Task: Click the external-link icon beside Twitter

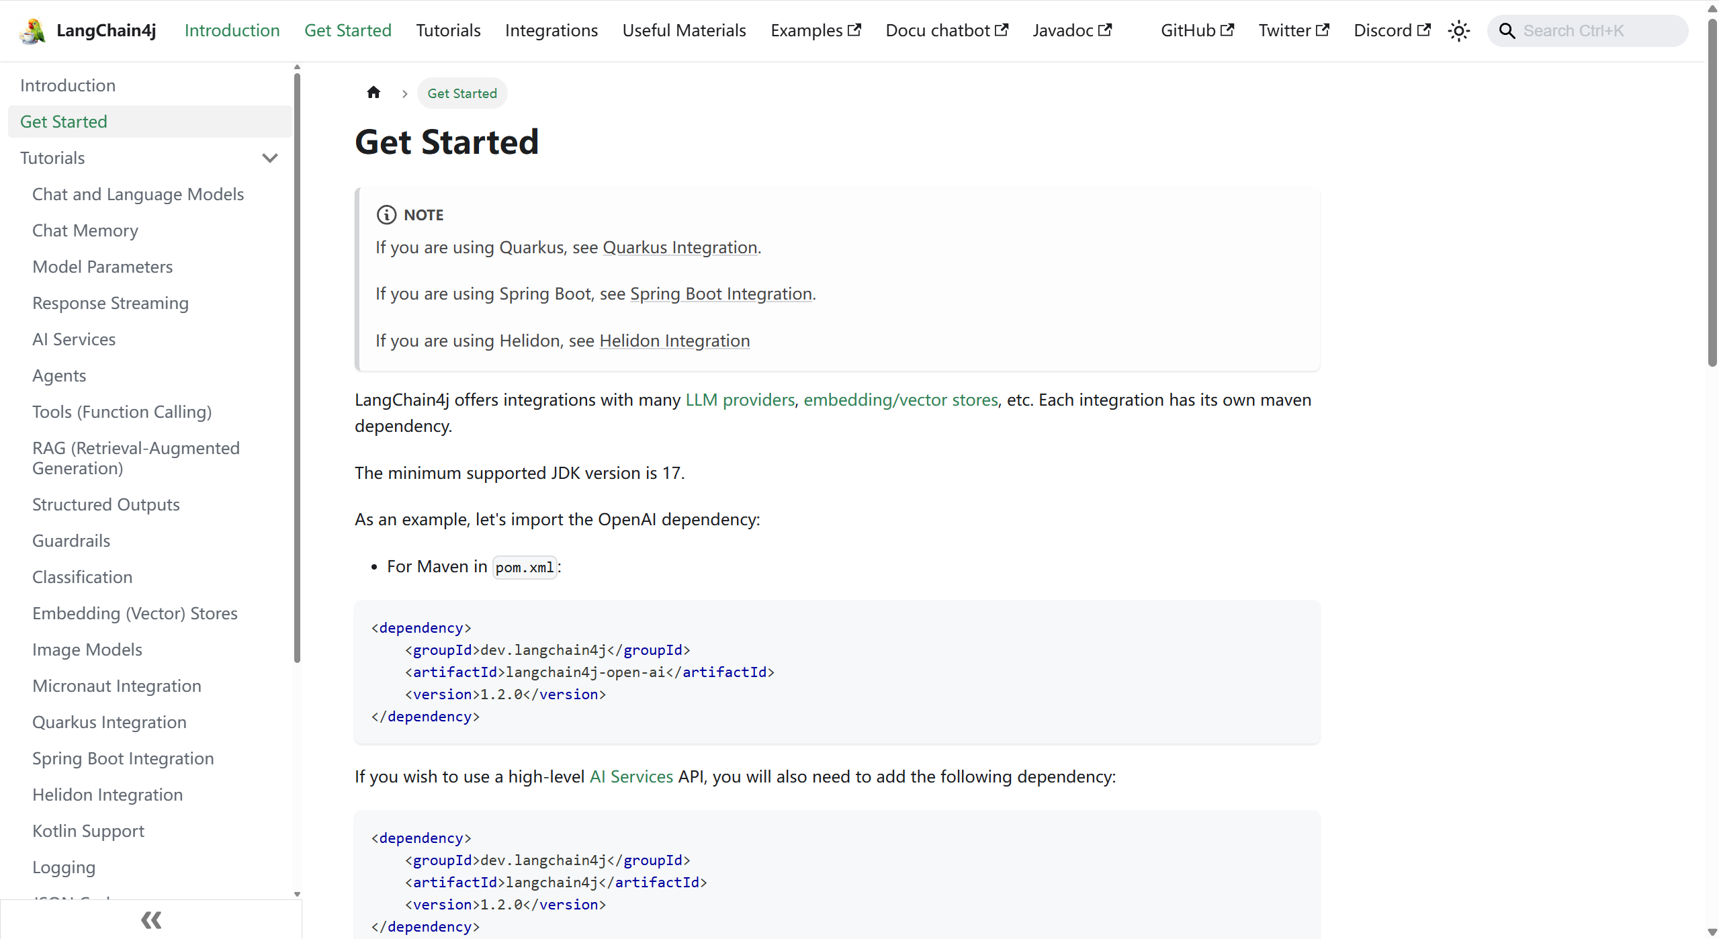Action: click(x=1323, y=30)
